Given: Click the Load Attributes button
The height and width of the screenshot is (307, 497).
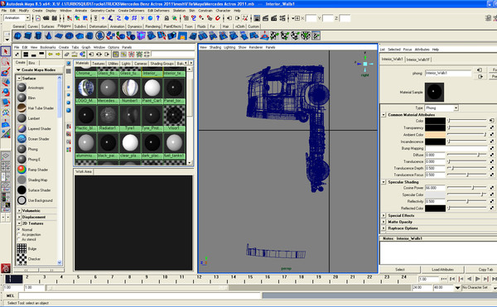Looking at the screenshot, I should (442, 269).
